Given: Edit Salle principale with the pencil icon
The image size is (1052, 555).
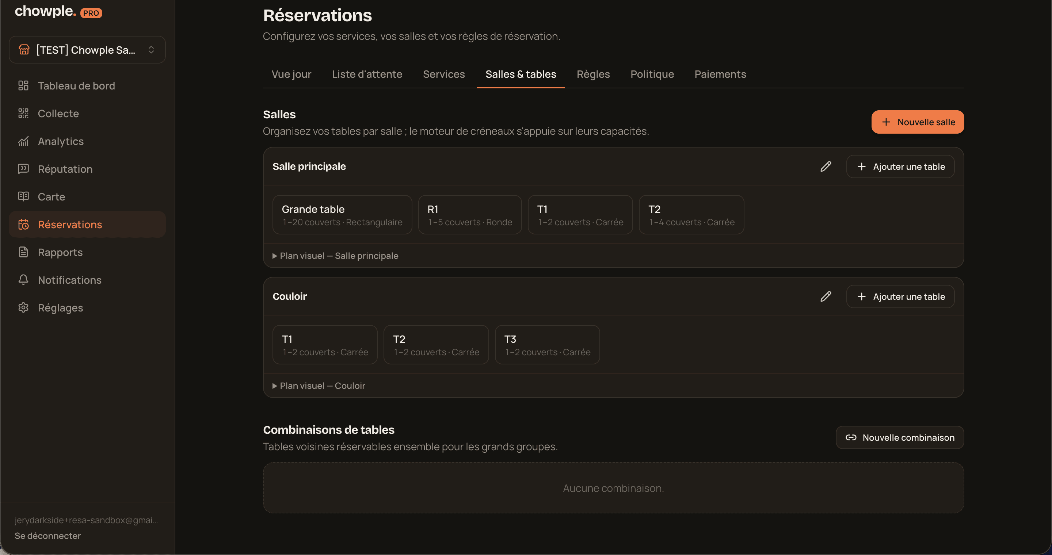Looking at the screenshot, I should (826, 166).
